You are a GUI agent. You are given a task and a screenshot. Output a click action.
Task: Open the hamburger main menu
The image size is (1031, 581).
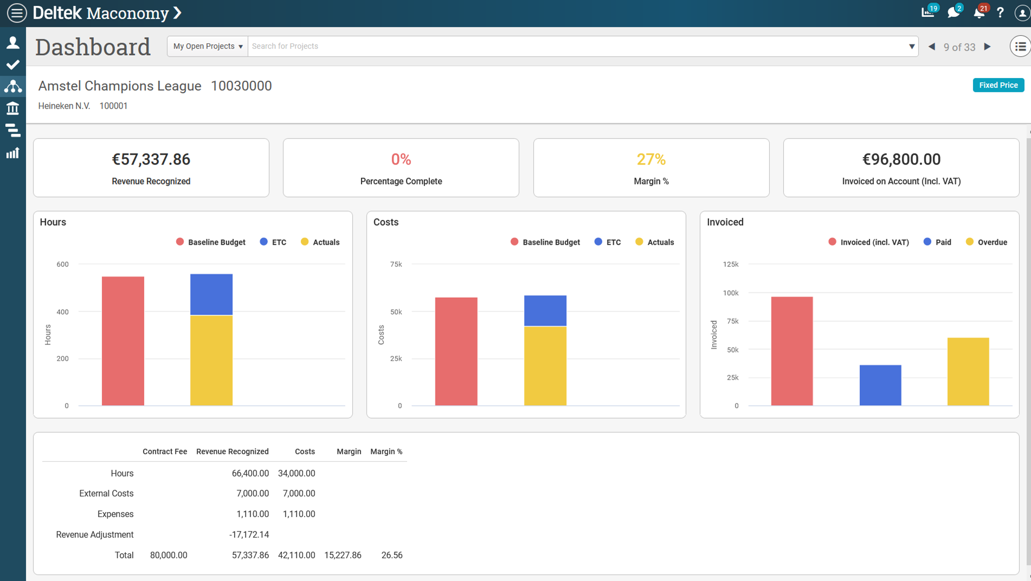point(17,13)
